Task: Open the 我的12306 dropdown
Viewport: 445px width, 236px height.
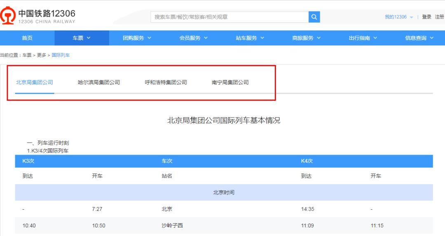Action: (398, 17)
